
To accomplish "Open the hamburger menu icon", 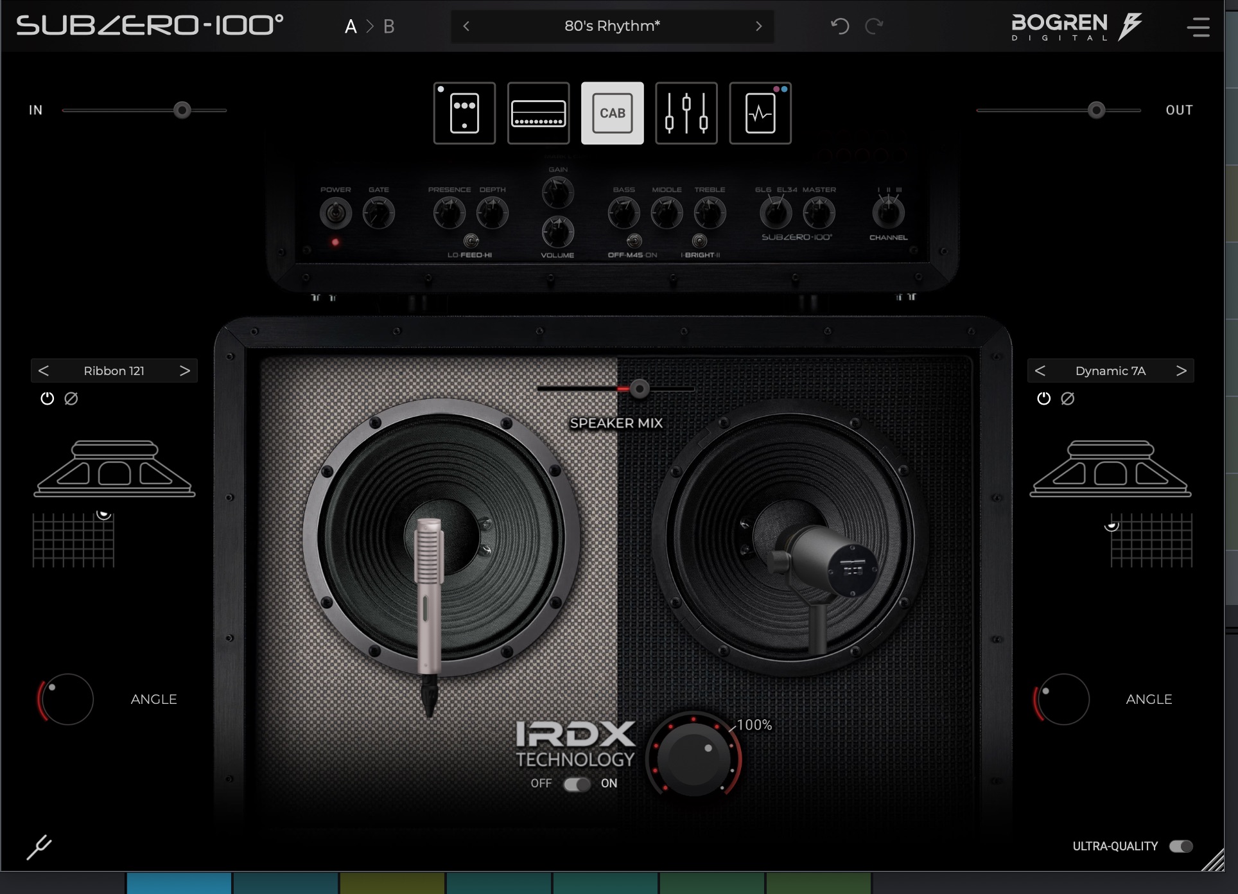I will tap(1198, 27).
